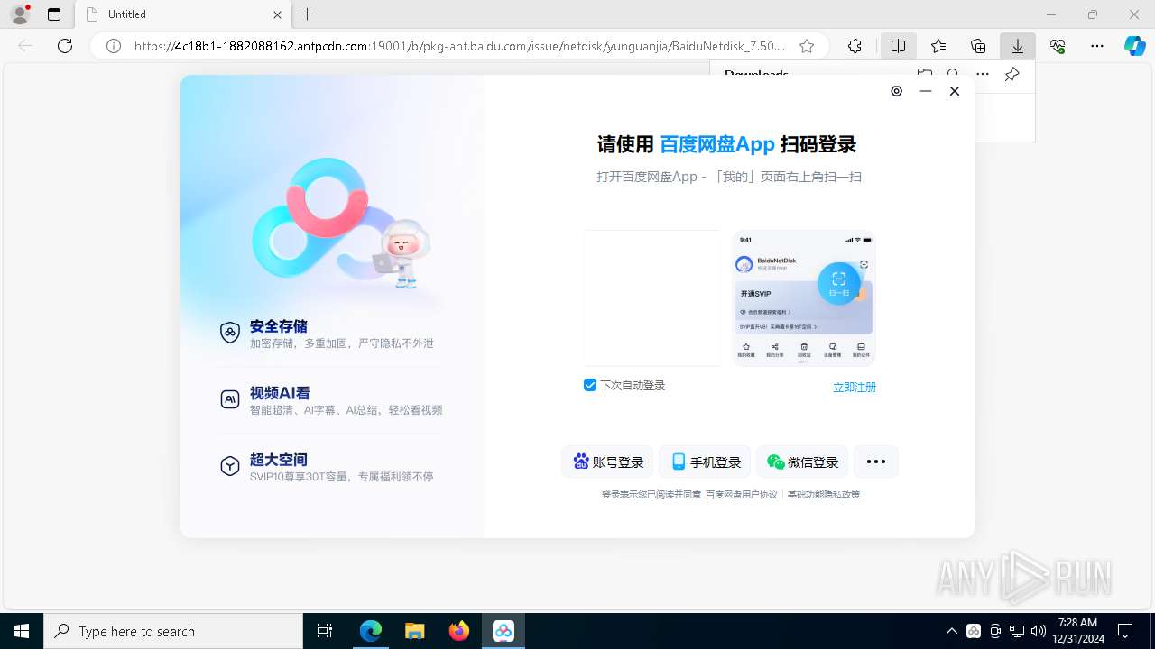The width and height of the screenshot is (1155, 649).
Task: Open more options in Downloads panel
Action: click(x=983, y=75)
